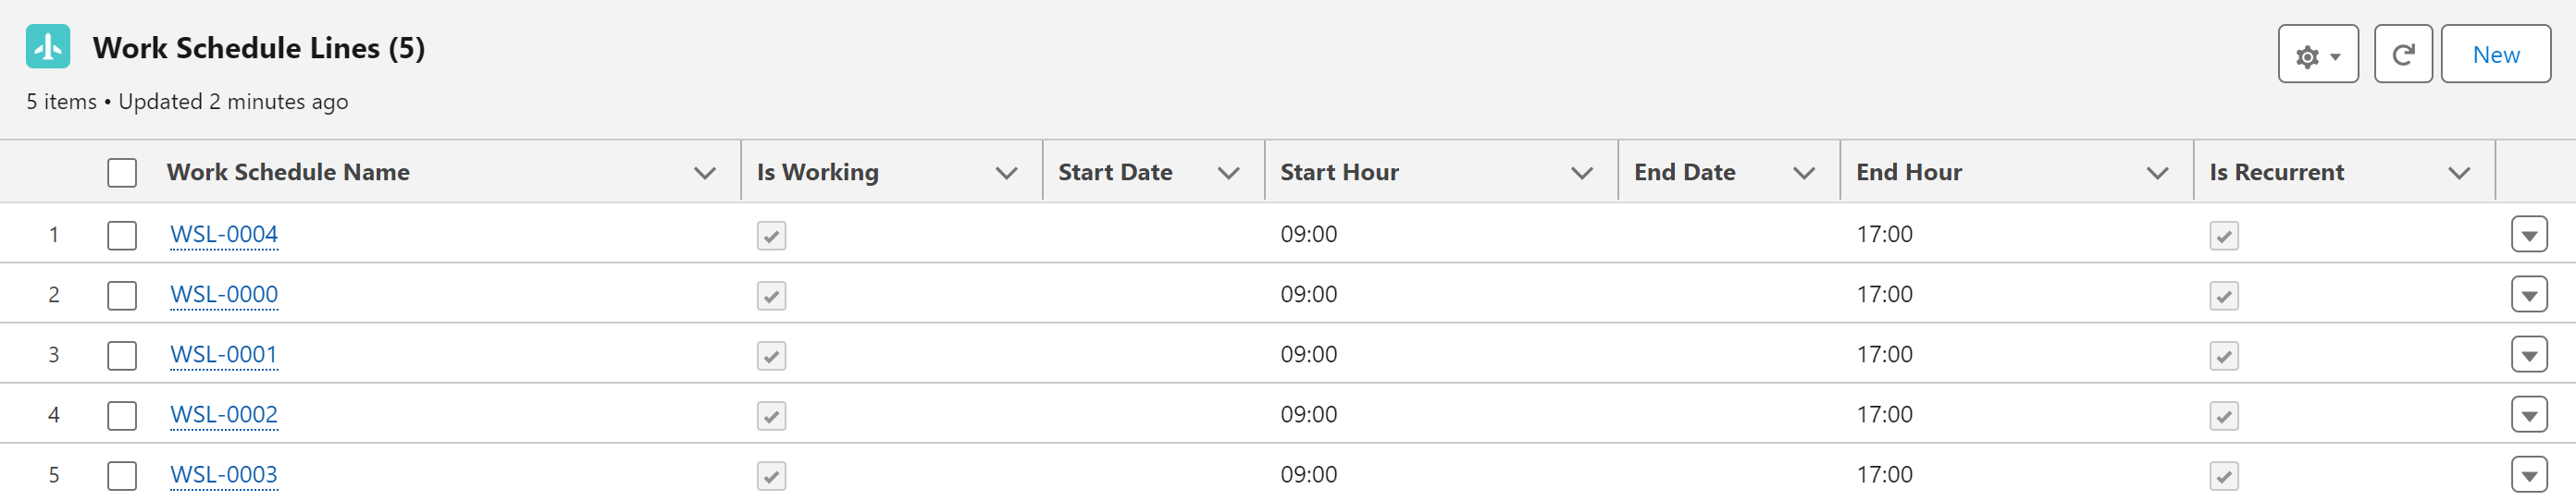
Task: Open row actions menu for WSL-0004
Action: (x=2528, y=236)
